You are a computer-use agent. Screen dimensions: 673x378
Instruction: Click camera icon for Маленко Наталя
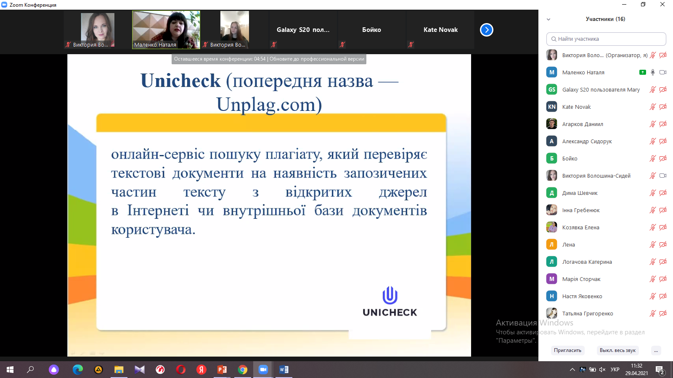(663, 72)
